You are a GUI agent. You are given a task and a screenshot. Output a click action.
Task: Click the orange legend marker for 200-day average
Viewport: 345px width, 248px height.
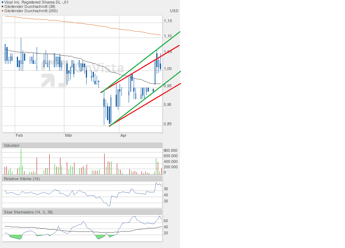3,11
